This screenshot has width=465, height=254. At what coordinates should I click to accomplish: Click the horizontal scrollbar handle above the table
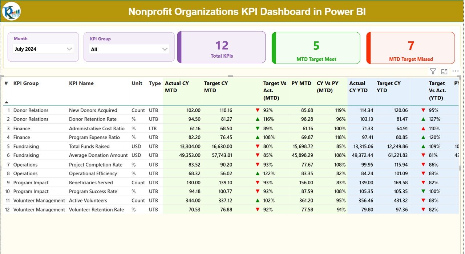tap(230, 76)
